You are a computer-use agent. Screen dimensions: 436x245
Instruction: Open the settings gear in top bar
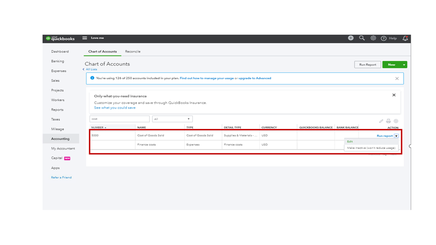click(x=373, y=38)
